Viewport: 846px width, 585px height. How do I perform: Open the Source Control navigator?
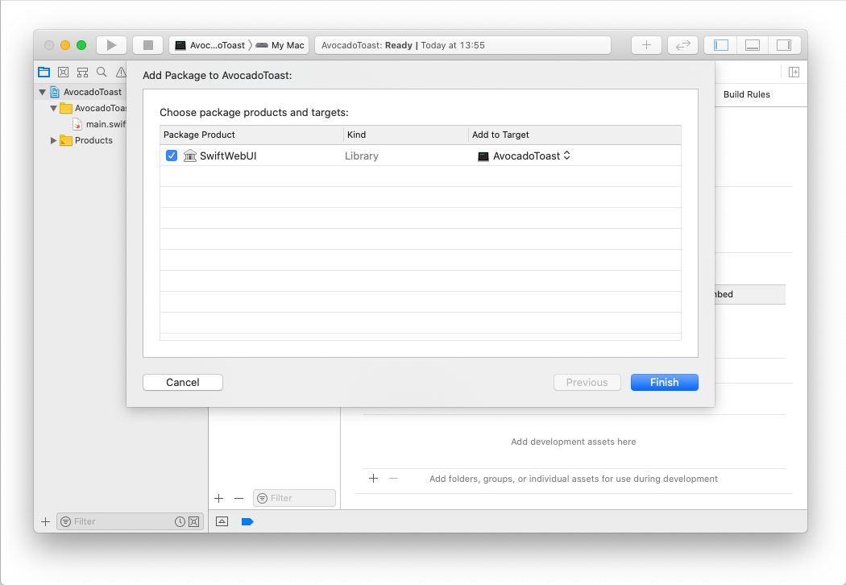pos(63,72)
